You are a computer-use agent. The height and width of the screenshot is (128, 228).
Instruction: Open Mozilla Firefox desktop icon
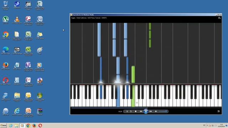(6, 66)
